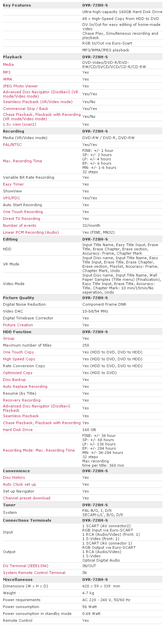Open the One Touch Recording link

[x=23, y=212]
